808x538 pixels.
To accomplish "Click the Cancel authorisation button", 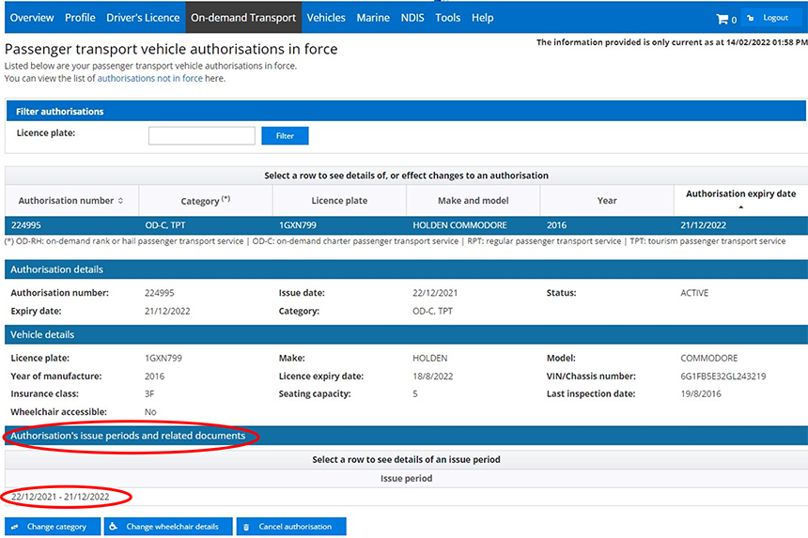I will [291, 527].
